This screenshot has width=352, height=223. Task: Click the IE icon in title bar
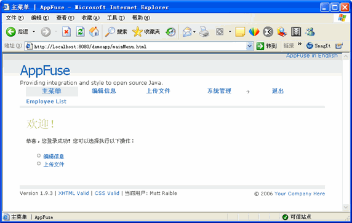6,7
